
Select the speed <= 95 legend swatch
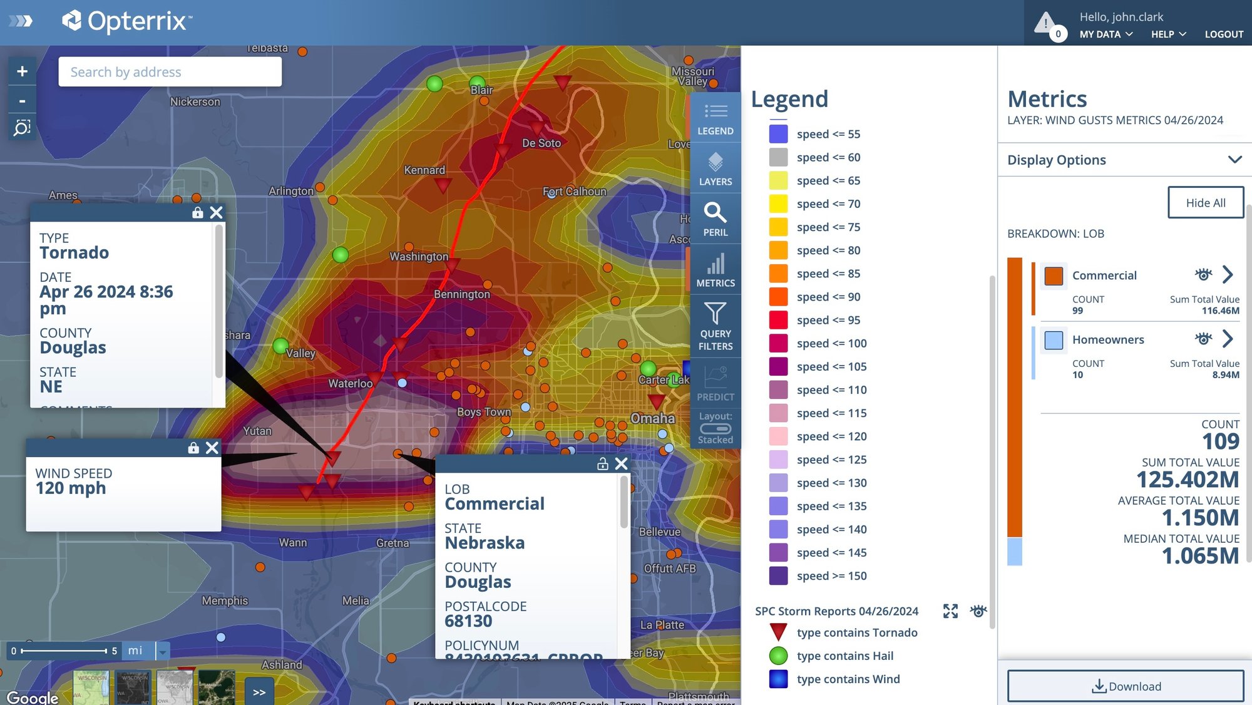777,320
